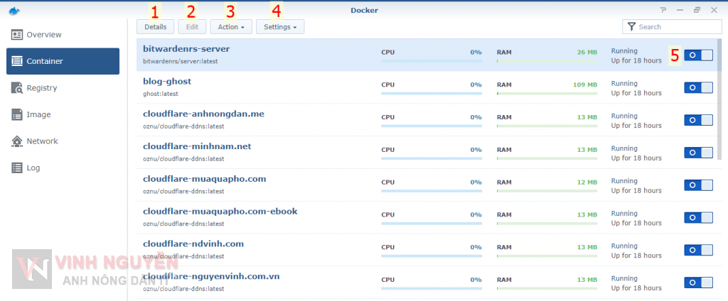Open the Overview section
728x301 pixels.
(63, 35)
